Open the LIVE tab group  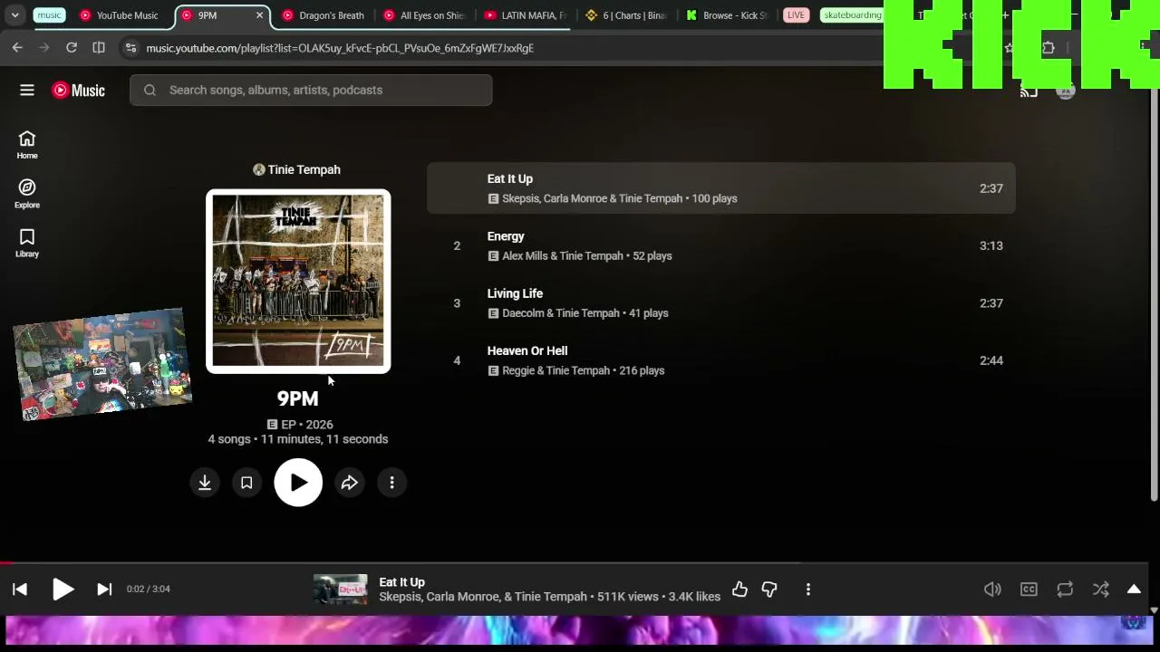coord(796,15)
